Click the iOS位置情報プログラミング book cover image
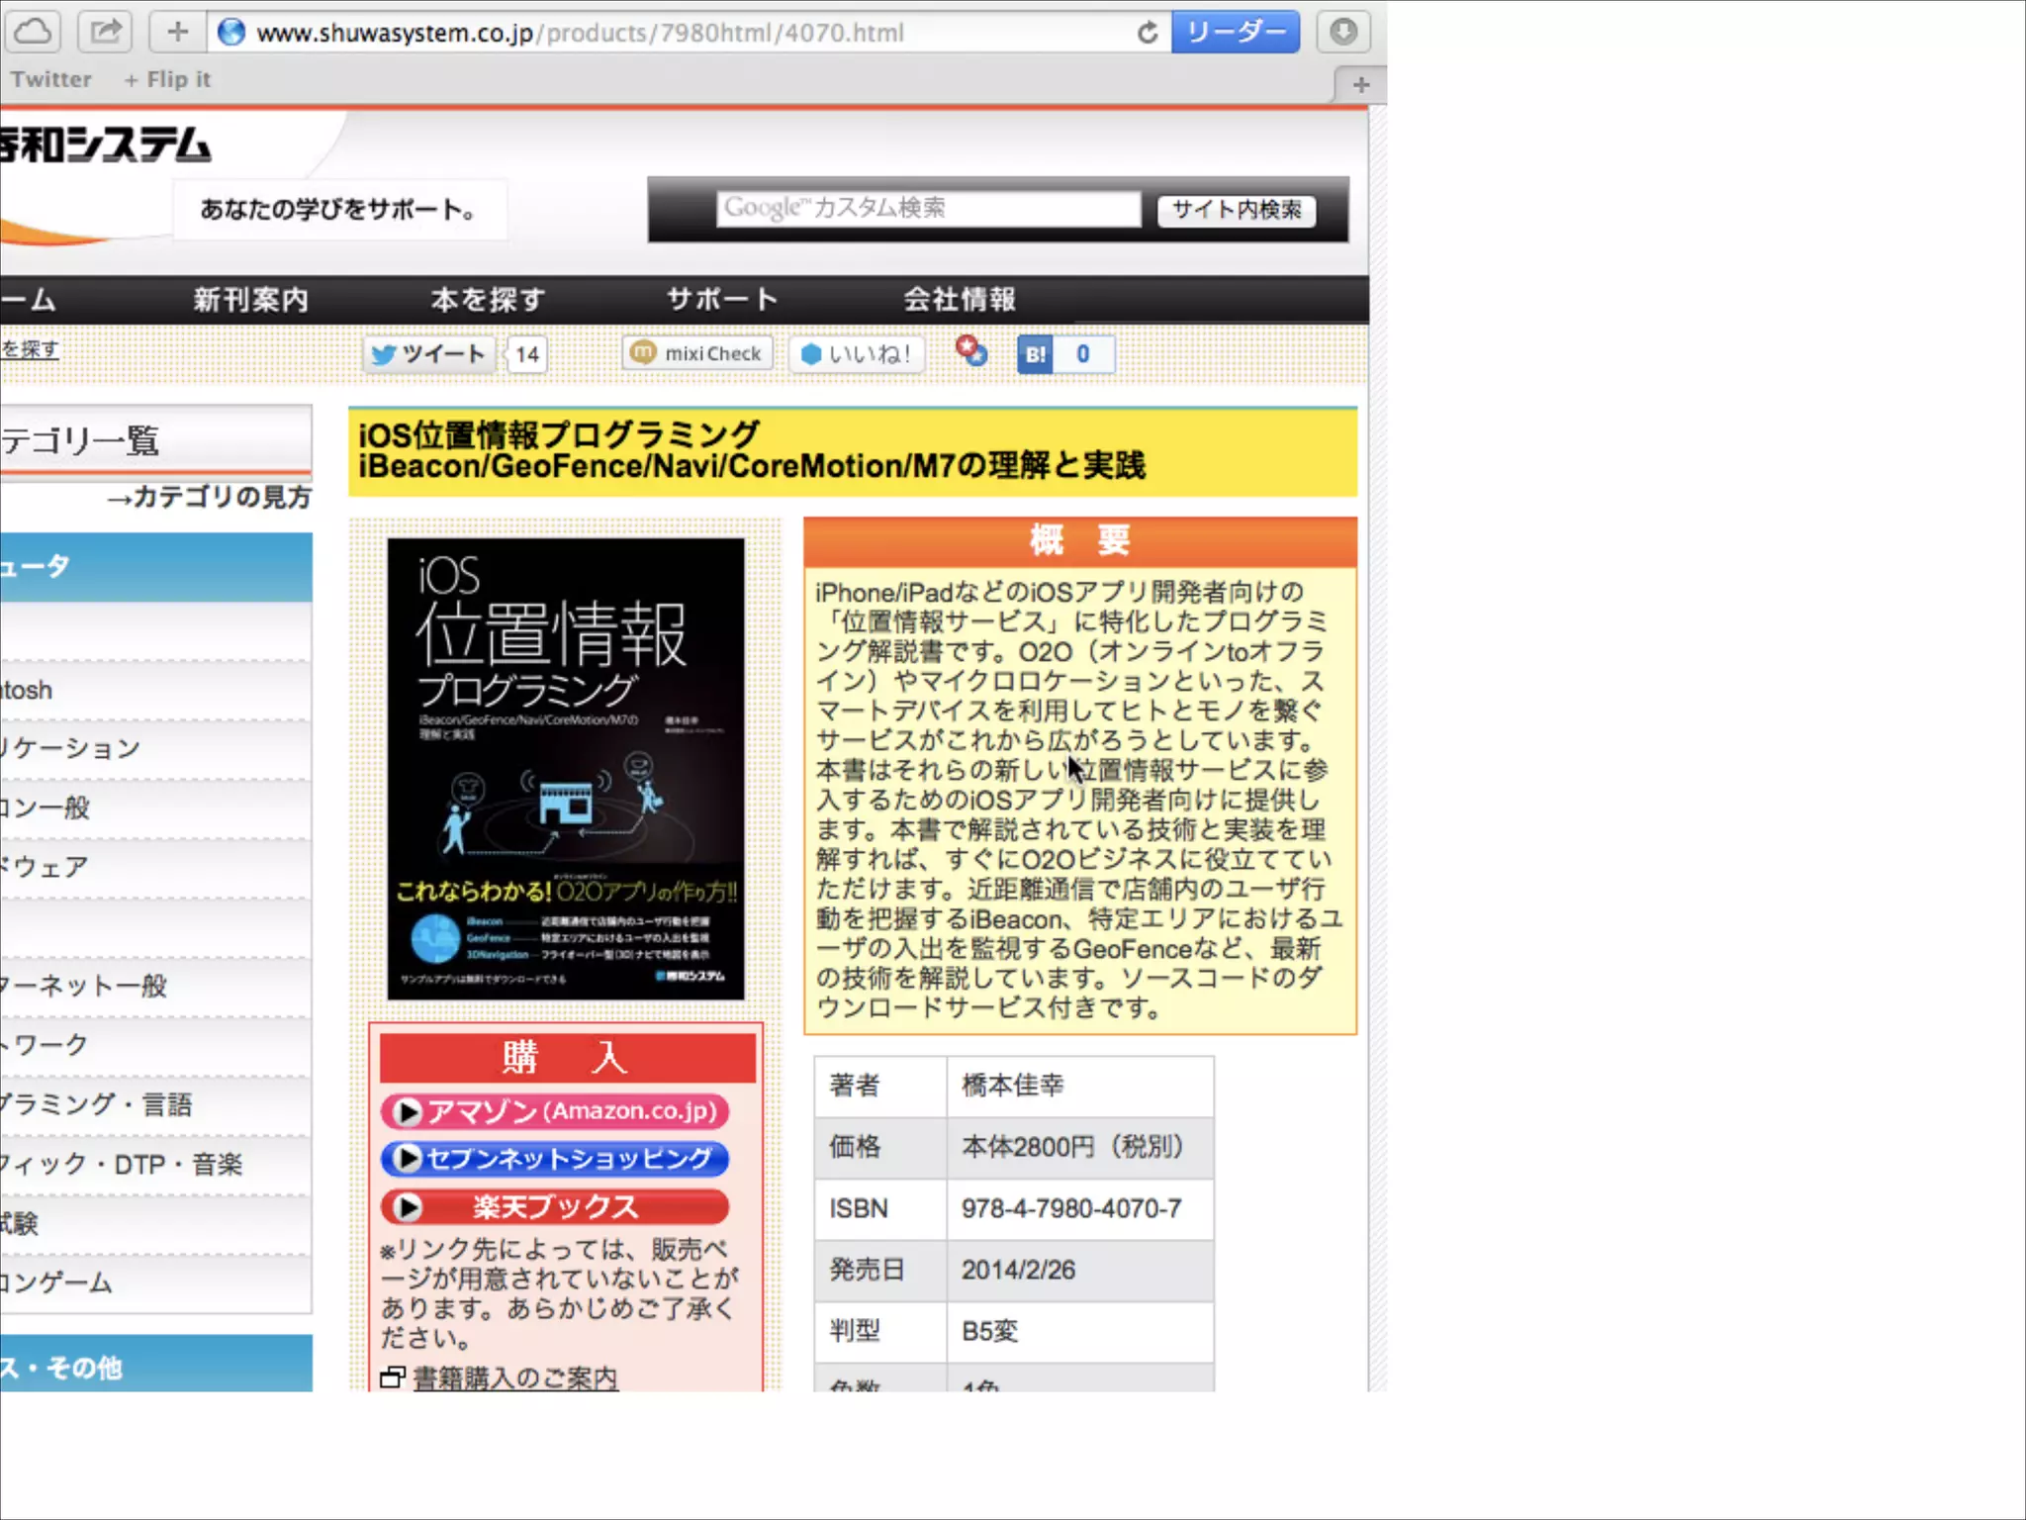Viewport: 2026px width, 1520px height. [565, 768]
